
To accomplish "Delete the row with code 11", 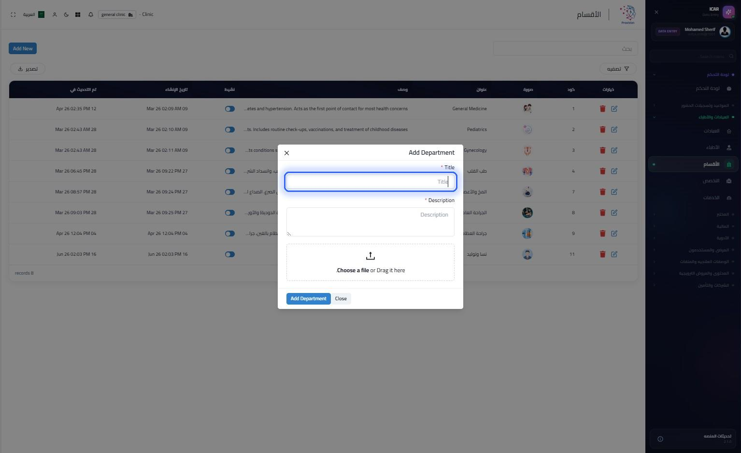I will pos(602,254).
